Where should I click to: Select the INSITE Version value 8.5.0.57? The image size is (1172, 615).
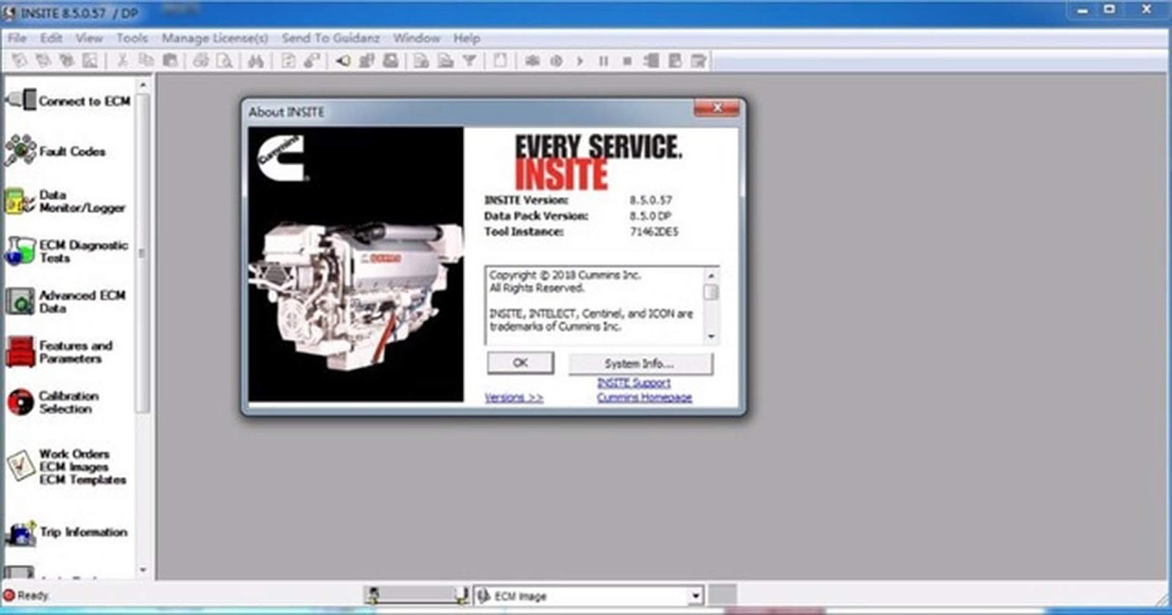(x=650, y=200)
